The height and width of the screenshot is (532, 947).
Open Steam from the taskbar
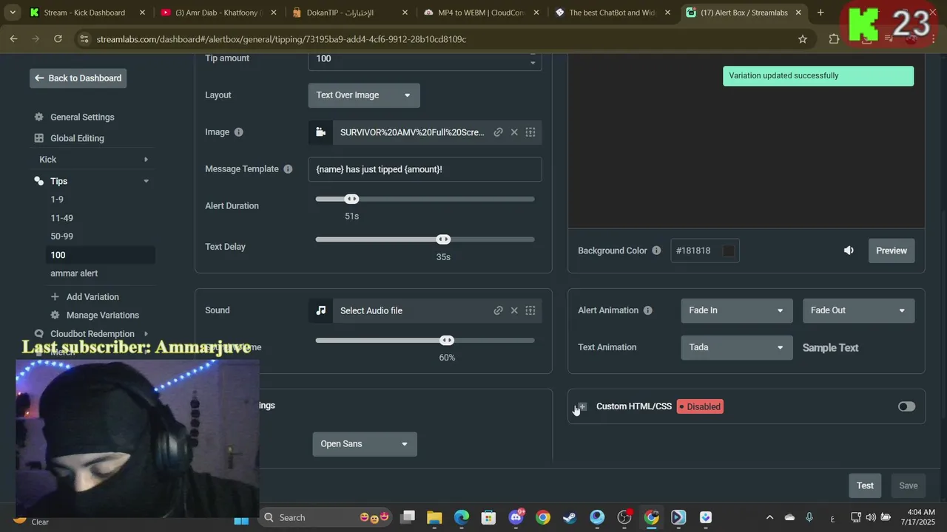[570, 517]
